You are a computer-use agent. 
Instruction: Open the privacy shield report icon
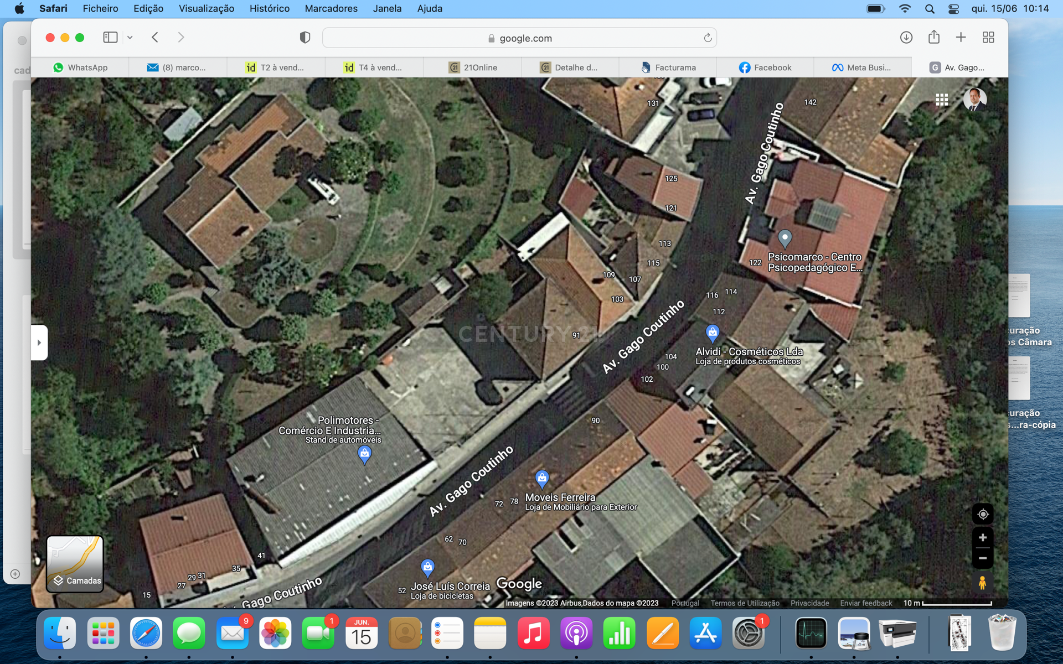pos(305,38)
